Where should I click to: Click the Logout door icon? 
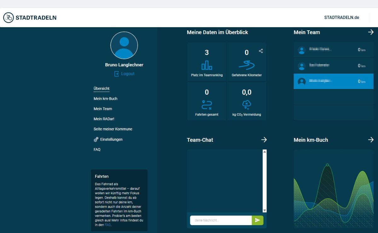pos(117,74)
